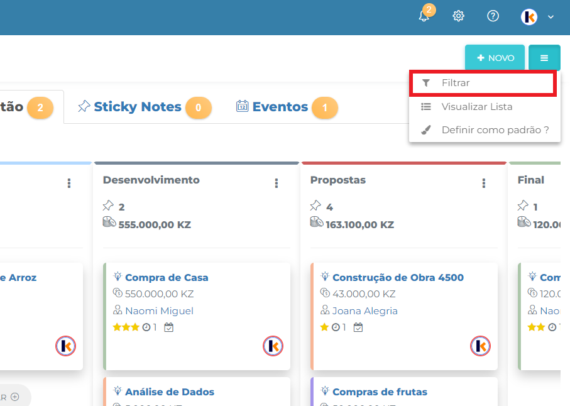Open the card title ending in Arroz
This screenshot has height=406, width=570.
(x=18, y=278)
